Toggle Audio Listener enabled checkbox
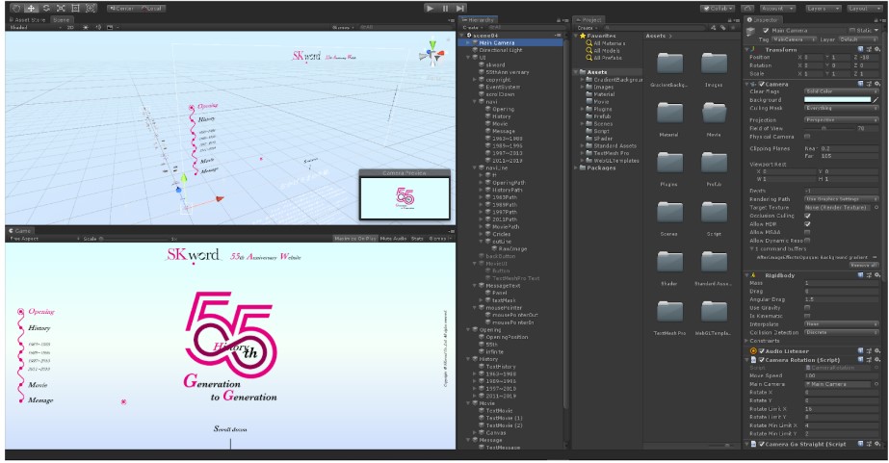Image resolution: width=889 pixels, height=463 pixels. click(x=762, y=351)
